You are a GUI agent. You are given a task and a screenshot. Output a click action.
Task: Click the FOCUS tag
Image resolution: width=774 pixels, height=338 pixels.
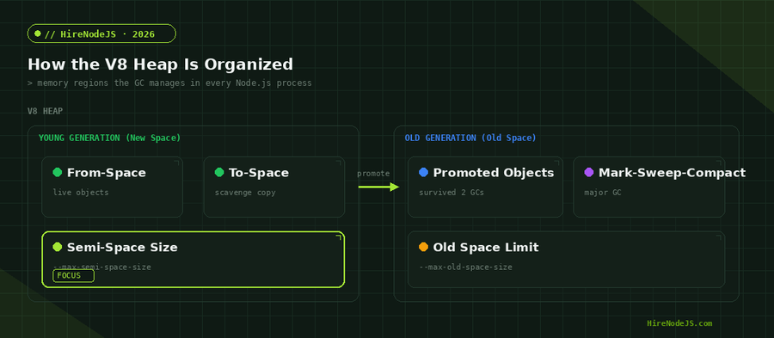pyautogui.click(x=74, y=276)
